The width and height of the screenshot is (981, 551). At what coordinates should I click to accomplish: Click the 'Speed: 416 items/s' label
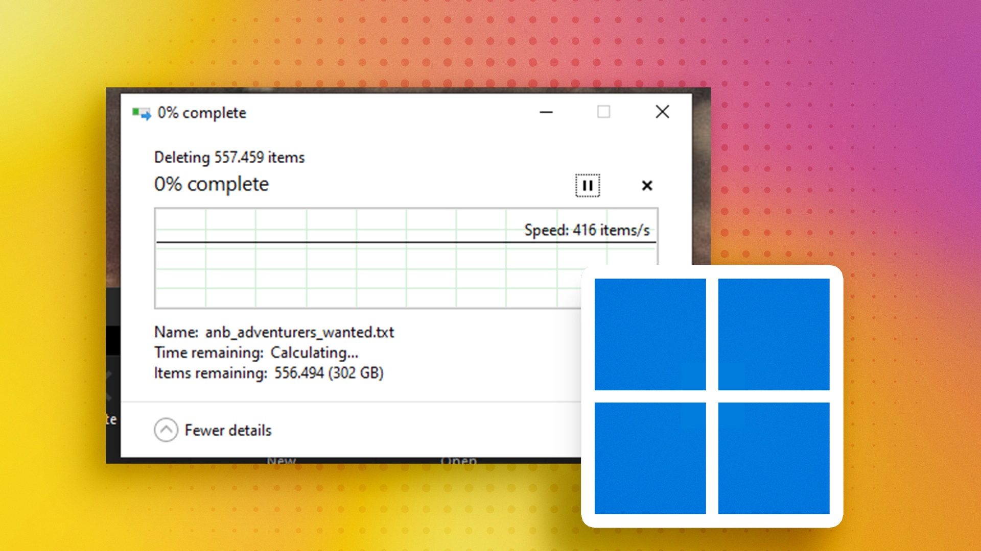click(587, 230)
